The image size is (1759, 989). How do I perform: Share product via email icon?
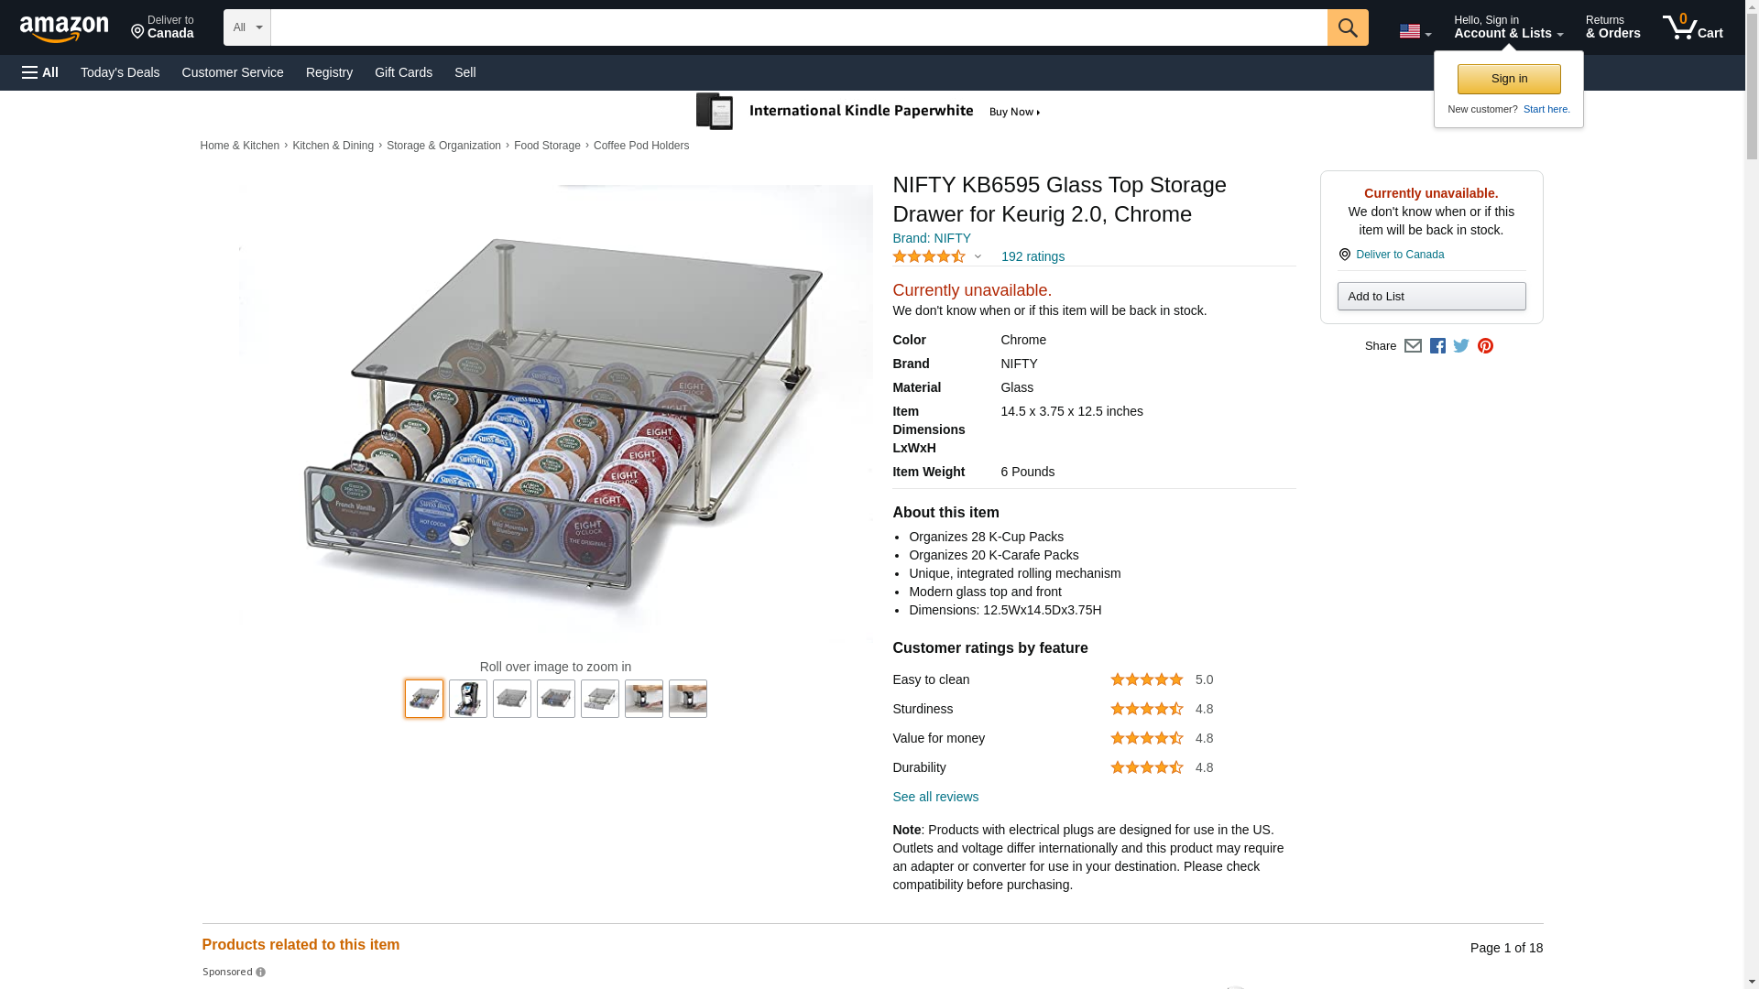[1413, 346]
